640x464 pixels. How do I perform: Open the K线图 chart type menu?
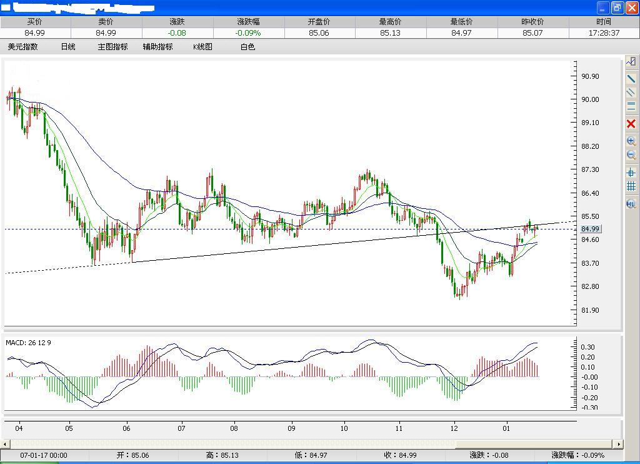(202, 46)
